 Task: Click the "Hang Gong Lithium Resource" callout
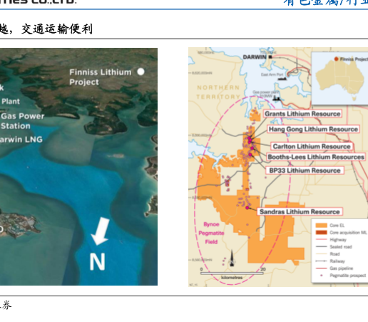coord(313,129)
